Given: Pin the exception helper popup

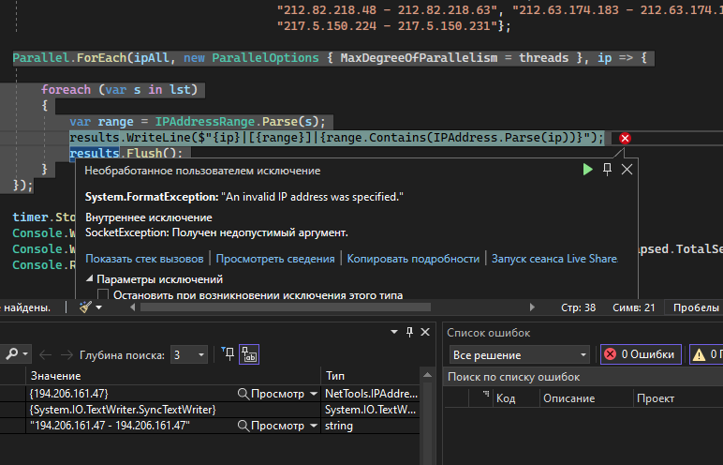Looking at the screenshot, I should point(607,169).
